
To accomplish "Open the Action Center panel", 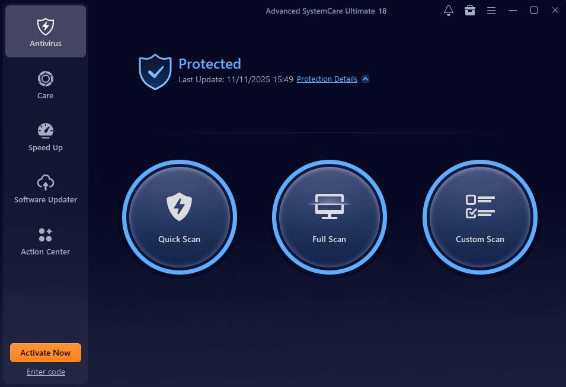I will [x=46, y=241].
